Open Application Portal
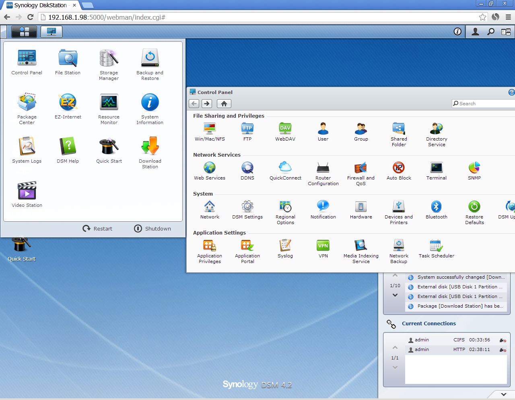 tap(247, 252)
